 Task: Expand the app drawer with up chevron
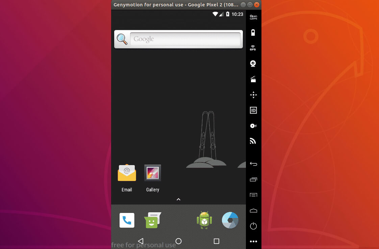pyautogui.click(x=178, y=199)
